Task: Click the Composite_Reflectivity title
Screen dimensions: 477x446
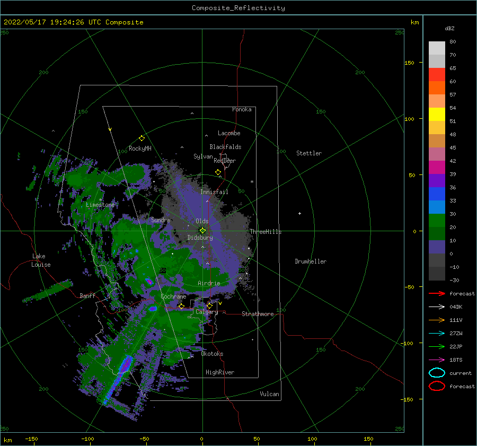Action: tap(238, 8)
